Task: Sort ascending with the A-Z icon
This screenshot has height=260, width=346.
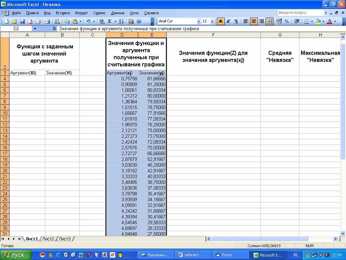Action: point(121,21)
